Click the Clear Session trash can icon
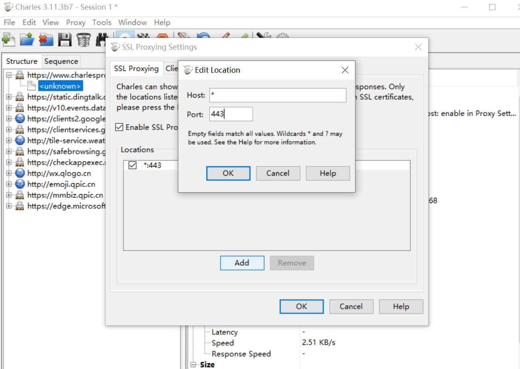520x369 pixels. point(84,39)
